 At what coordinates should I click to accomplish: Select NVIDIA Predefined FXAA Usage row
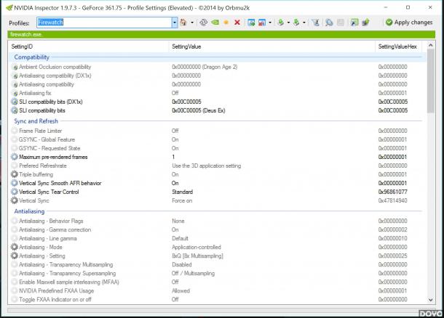coord(218,291)
